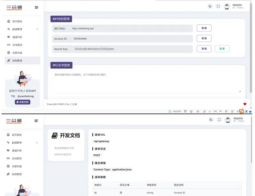
Task: Click the activity icon beside 数据管理 on the KEY密钥管理 page
Action: (x=9, y=29)
